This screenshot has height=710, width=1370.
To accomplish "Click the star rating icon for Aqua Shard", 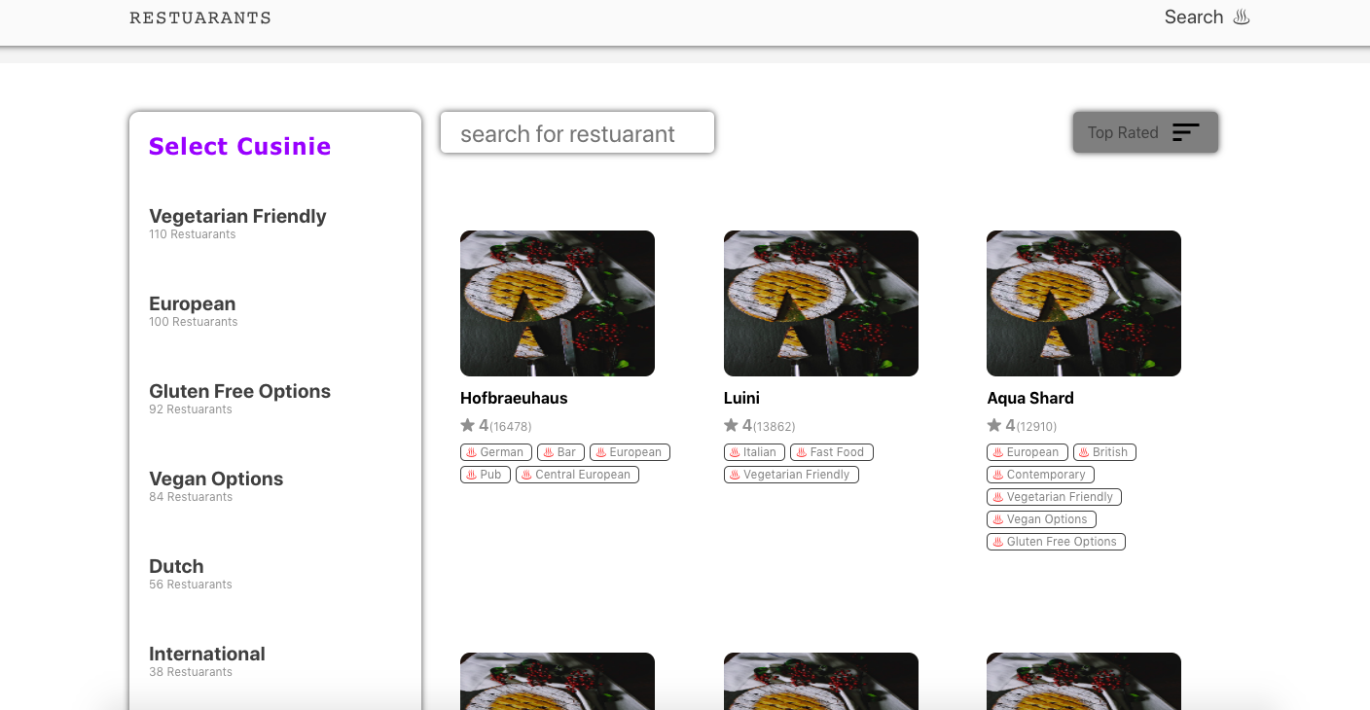I will pyautogui.click(x=993, y=424).
